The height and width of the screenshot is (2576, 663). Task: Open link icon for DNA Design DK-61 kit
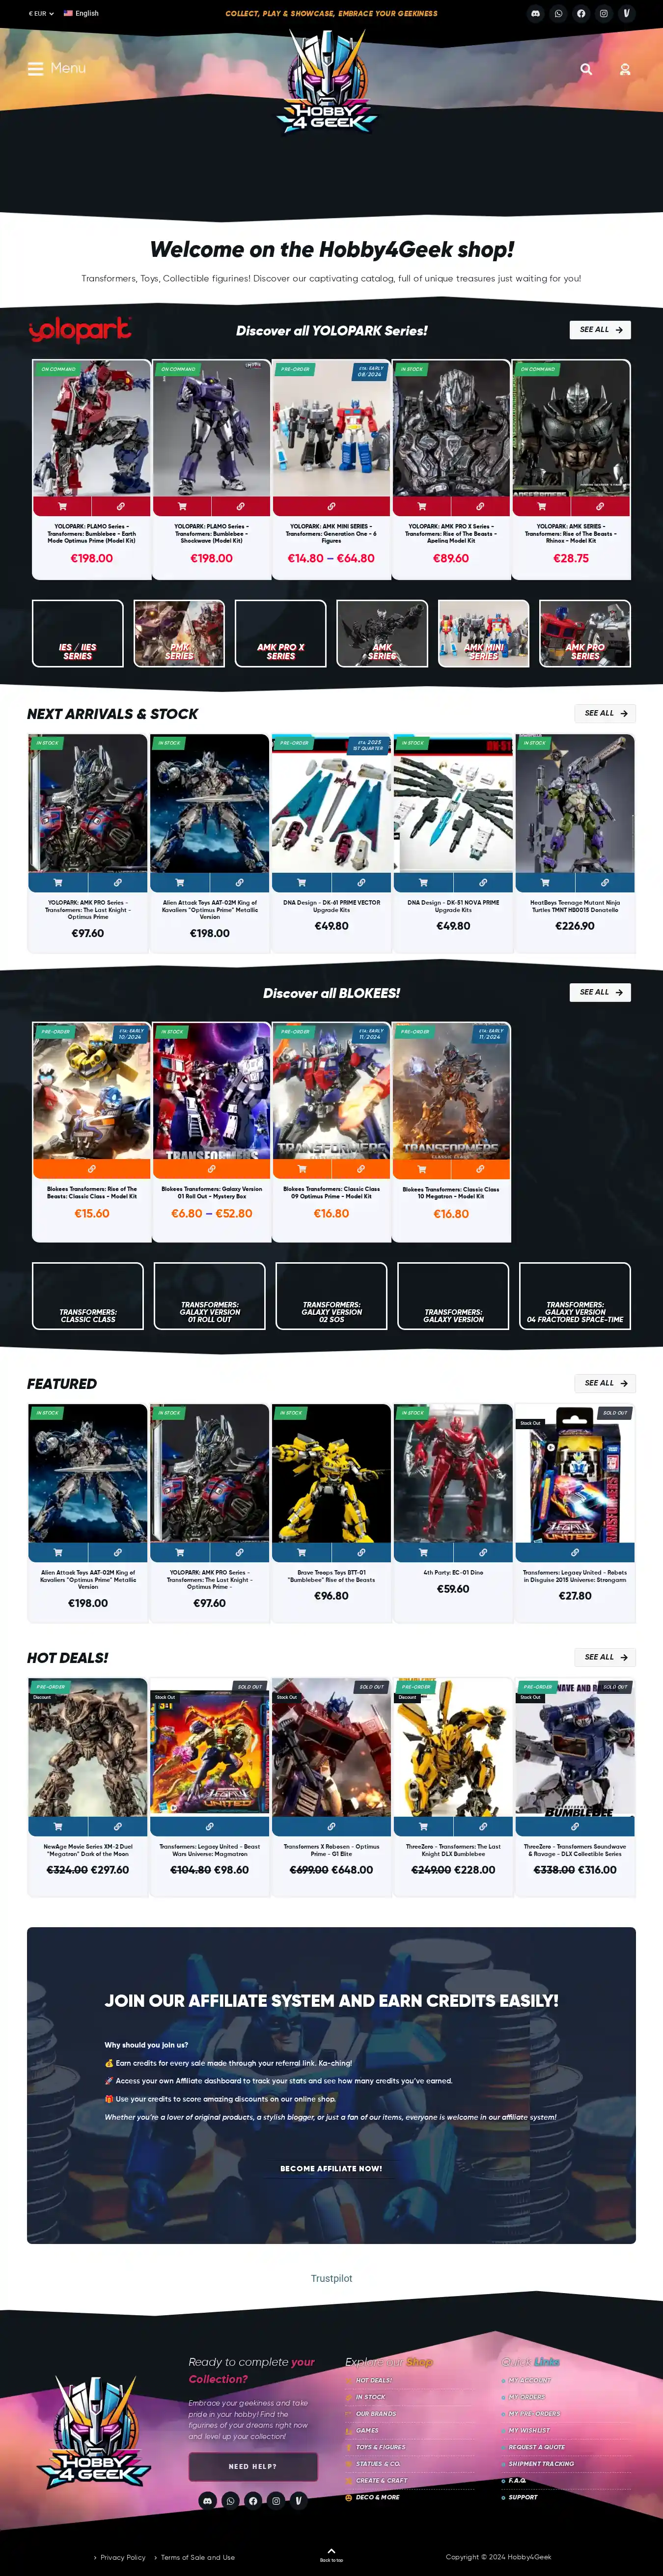point(361,883)
